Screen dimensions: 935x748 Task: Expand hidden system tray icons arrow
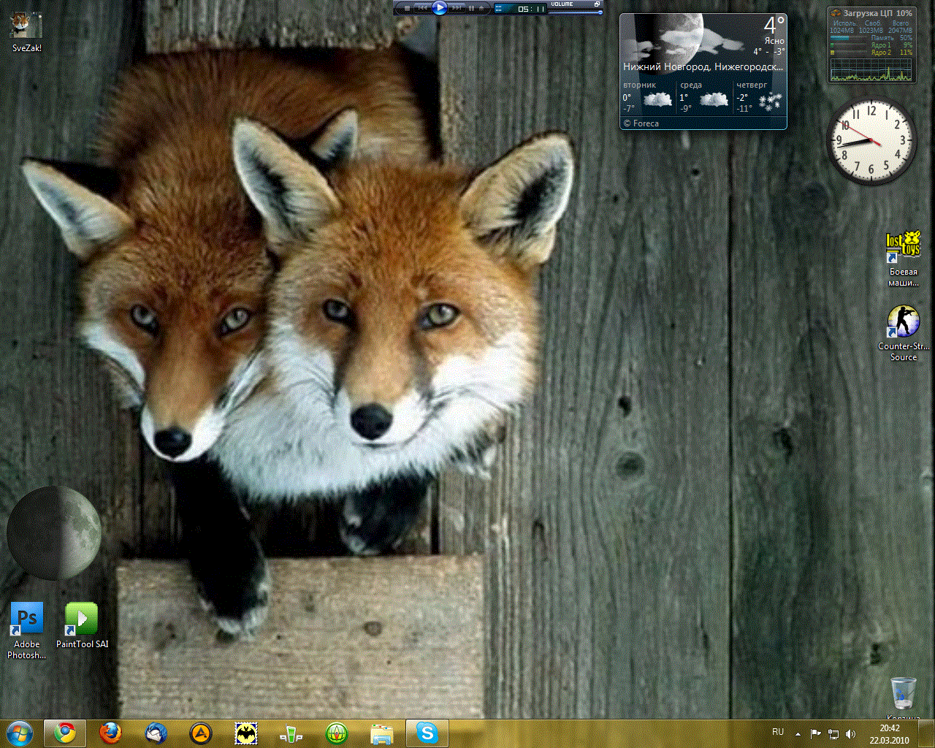(x=798, y=733)
